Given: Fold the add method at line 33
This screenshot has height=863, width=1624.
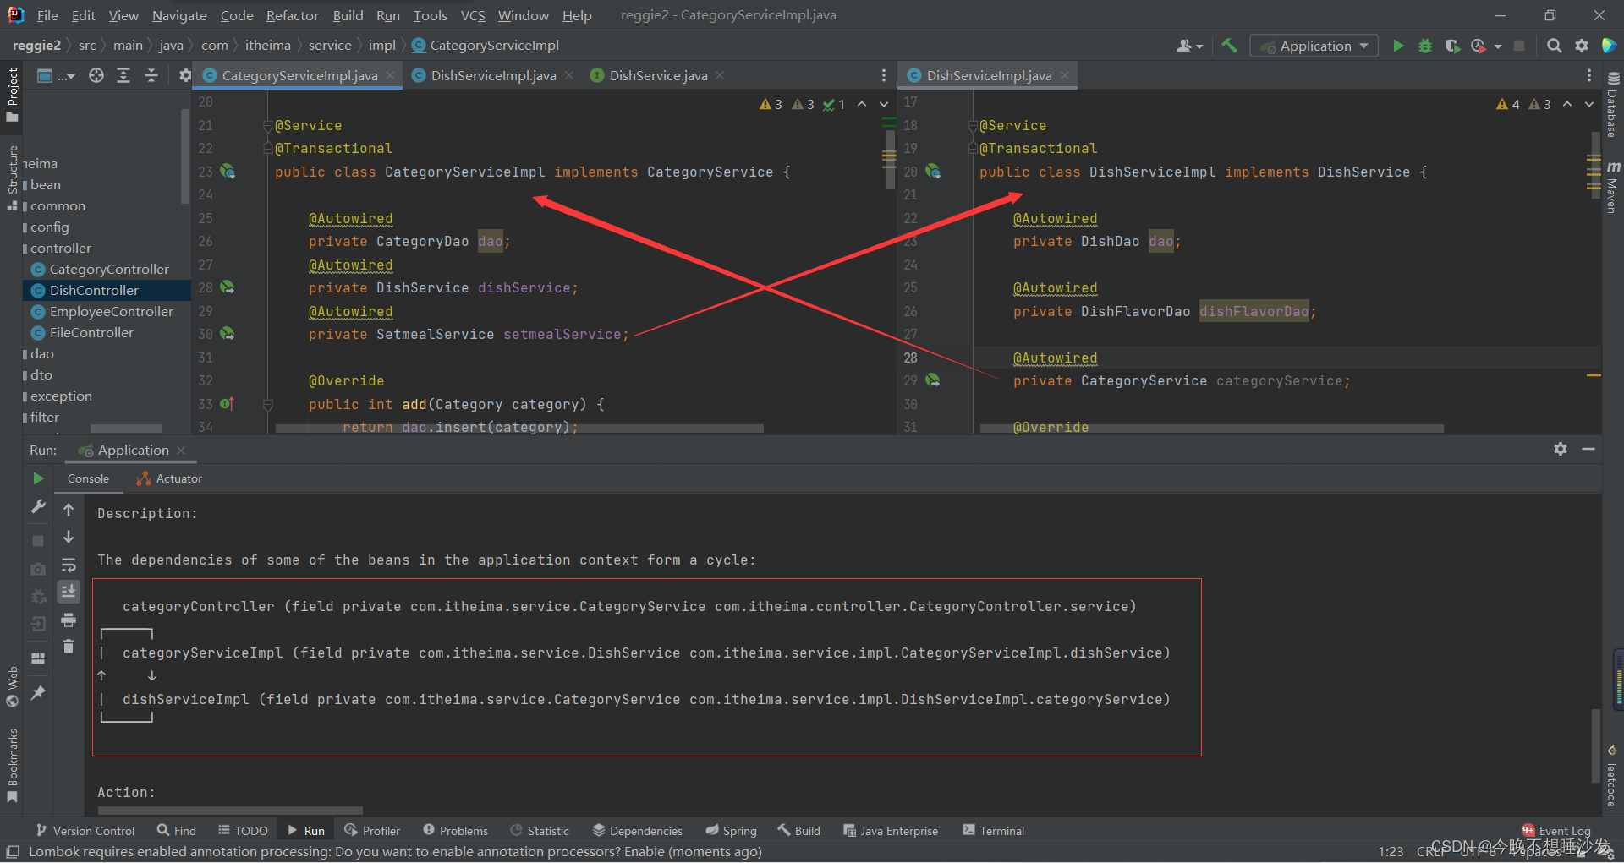Looking at the screenshot, I should tap(268, 404).
